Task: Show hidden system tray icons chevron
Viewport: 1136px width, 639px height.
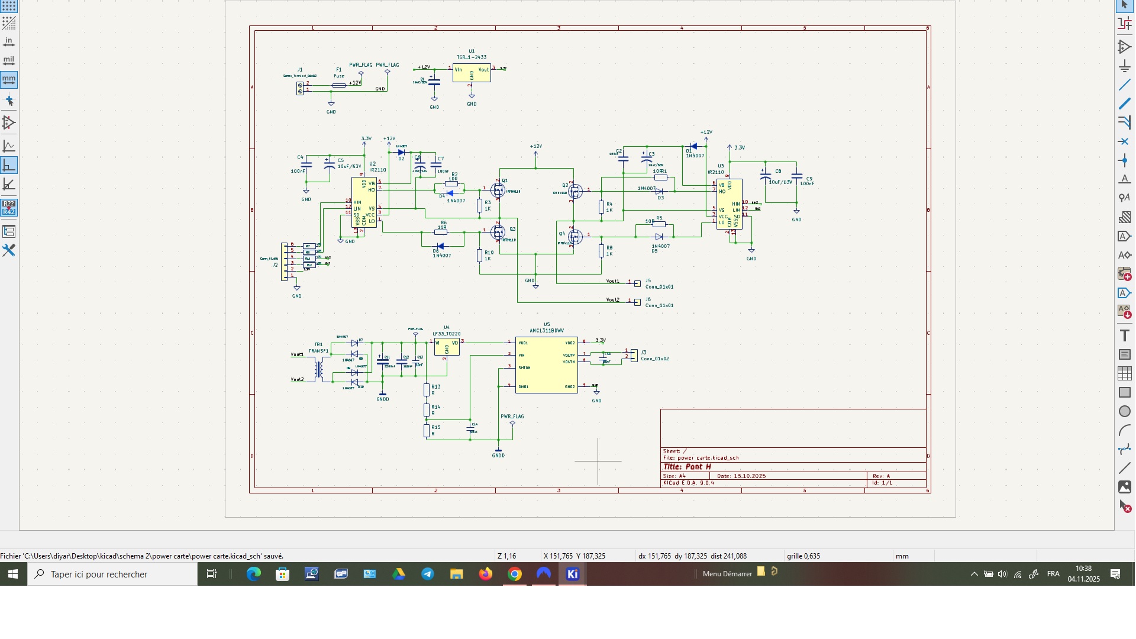Action: (974, 574)
